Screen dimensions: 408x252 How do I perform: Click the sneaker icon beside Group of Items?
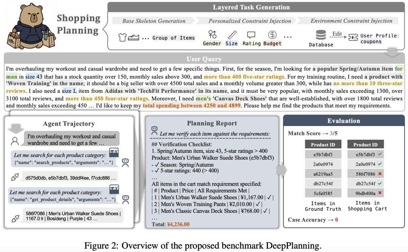133,37
